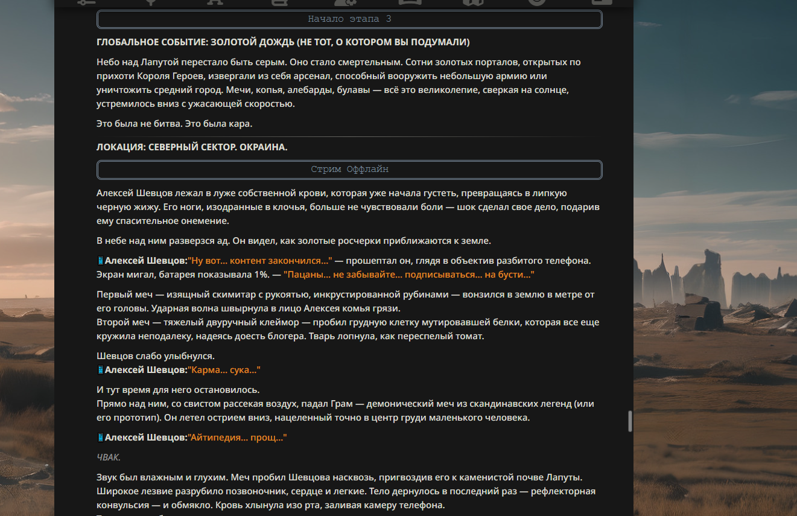
Task: Click the line starting "Второй меч — тяжелый двуручный клеймор"
Action: point(348,329)
